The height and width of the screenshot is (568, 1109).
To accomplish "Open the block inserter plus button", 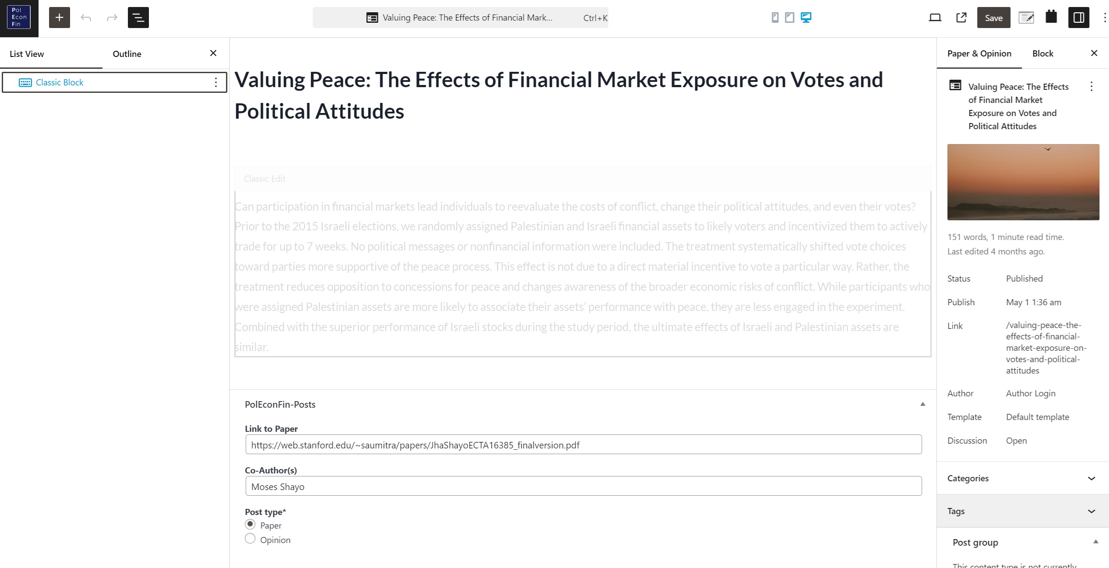I will pos(60,18).
